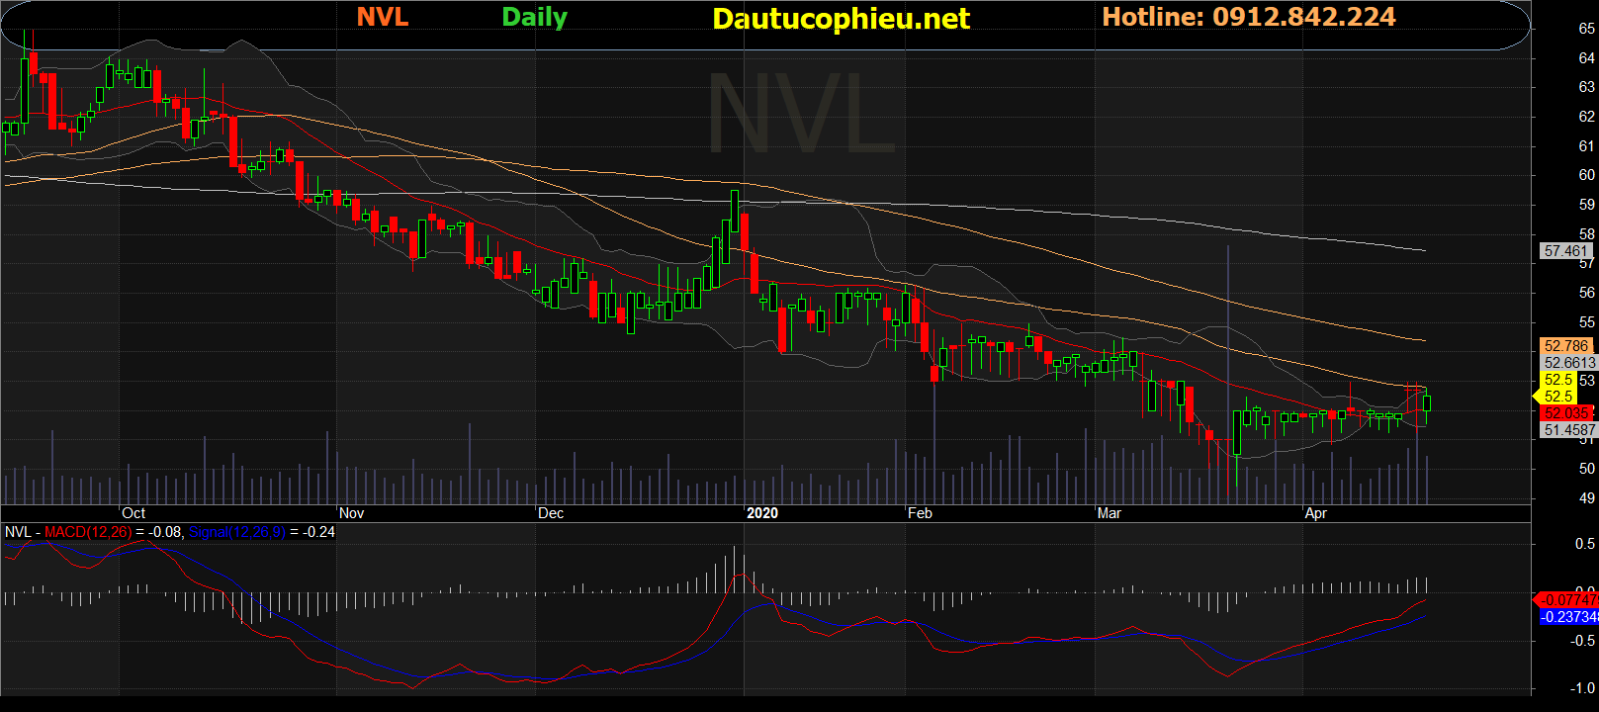Viewport: 1599px width, 712px height.
Task: Click the blue Signal(12,26,9) indicator label
Action: [236, 532]
